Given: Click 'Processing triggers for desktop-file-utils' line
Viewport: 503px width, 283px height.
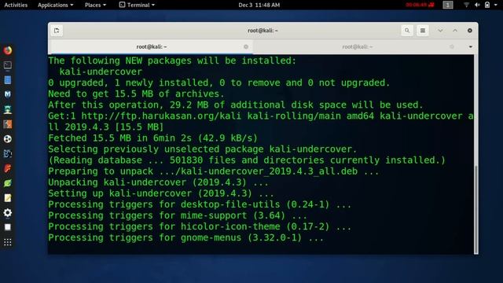Looking at the screenshot, I should [200, 204].
